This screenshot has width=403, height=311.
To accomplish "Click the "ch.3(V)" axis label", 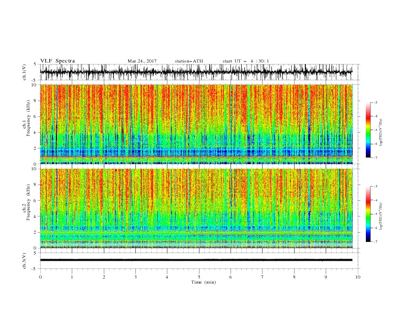I will (24, 261).
